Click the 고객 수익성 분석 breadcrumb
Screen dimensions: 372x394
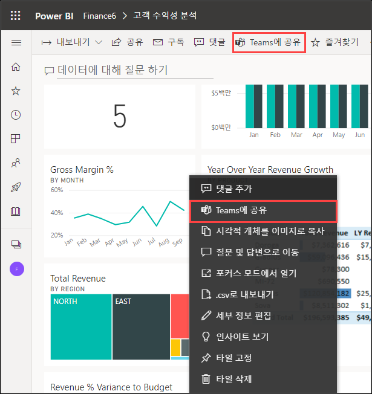(165, 16)
